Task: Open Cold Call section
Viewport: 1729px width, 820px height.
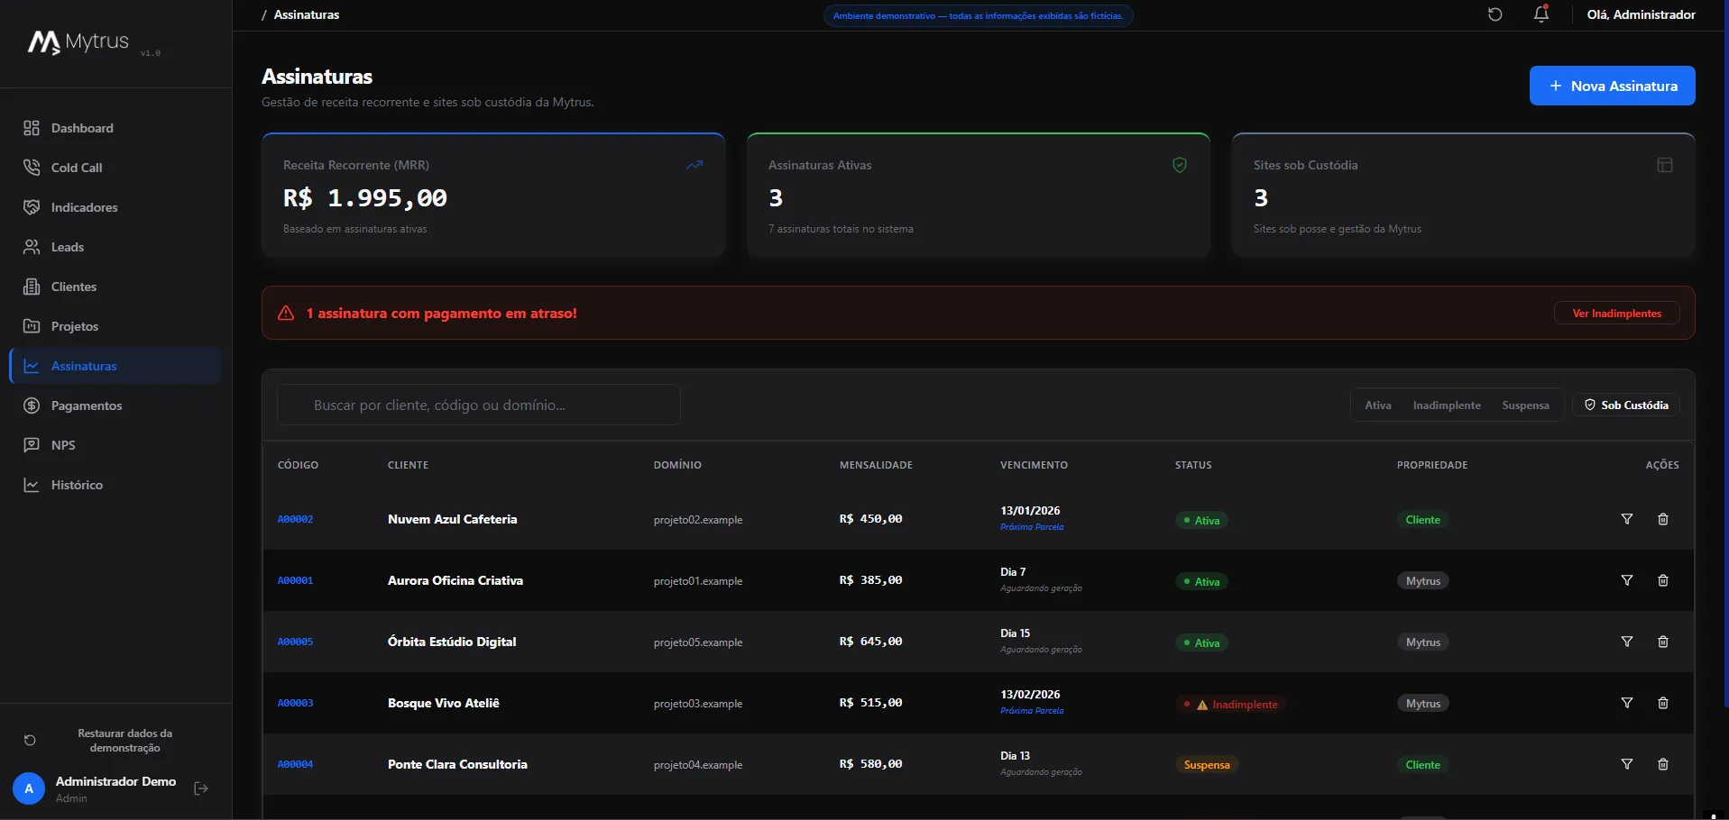Action: click(x=115, y=168)
